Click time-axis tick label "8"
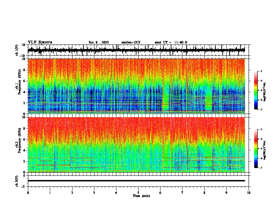The image size is (280, 216). [x=204, y=193]
